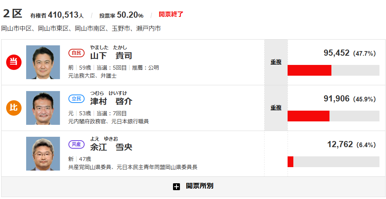This screenshot has width=386, height=199.
Task: Click the red 当 winner badge
Action: coord(13,62)
